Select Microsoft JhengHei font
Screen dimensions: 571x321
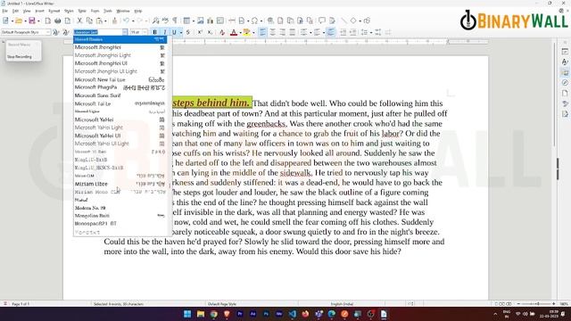point(120,47)
